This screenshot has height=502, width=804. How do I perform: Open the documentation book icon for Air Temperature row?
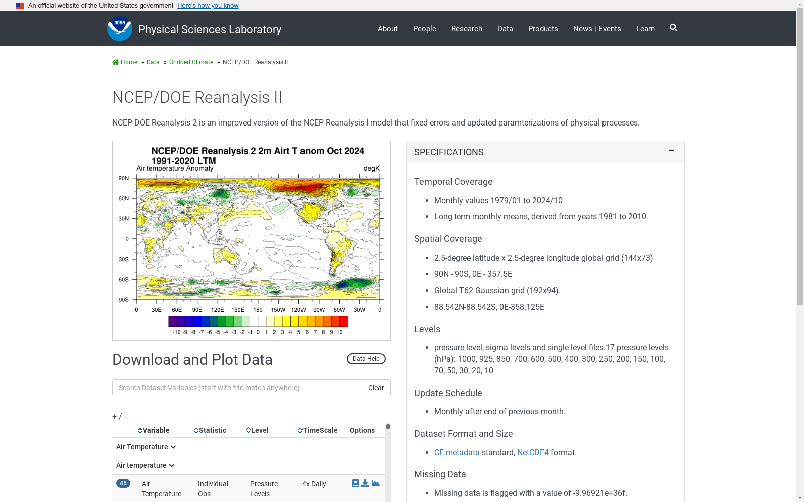[x=355, y=483]
